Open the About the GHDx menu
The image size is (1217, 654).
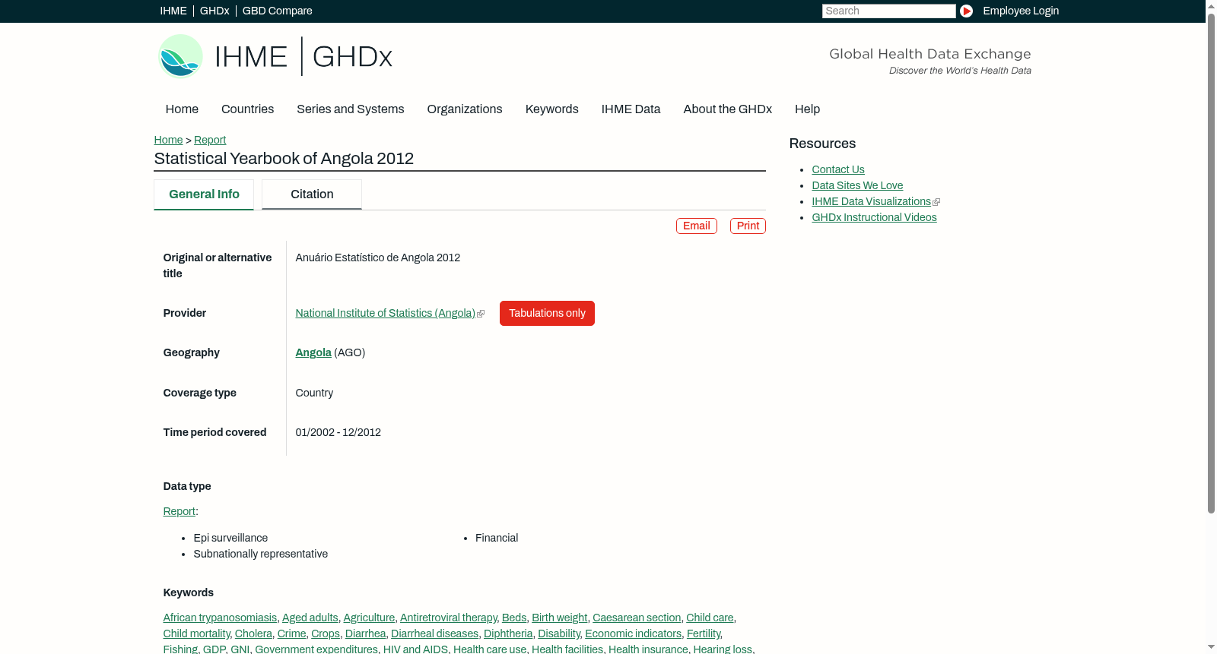(x=727, y=109)
